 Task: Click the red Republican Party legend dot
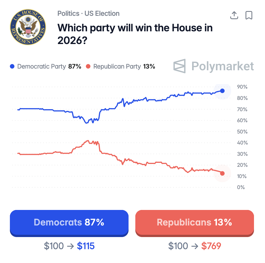pyautogui.click(x=88, y=67)
